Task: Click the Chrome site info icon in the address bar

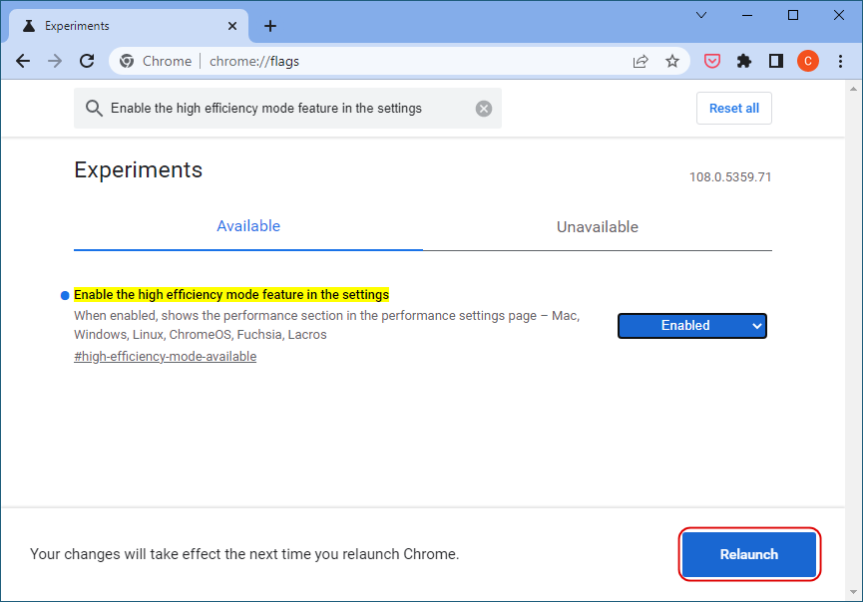Action: [127, 61]
